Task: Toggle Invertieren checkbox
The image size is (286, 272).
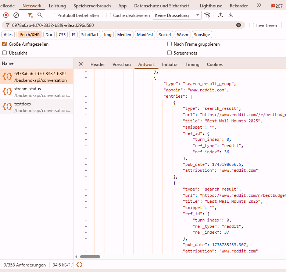Action: tap(252, 25)
